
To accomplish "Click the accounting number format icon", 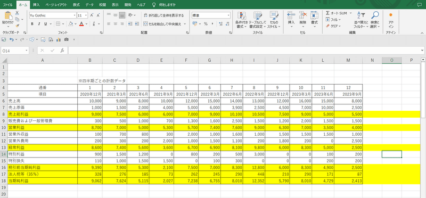I will click(x=195, y=24).
